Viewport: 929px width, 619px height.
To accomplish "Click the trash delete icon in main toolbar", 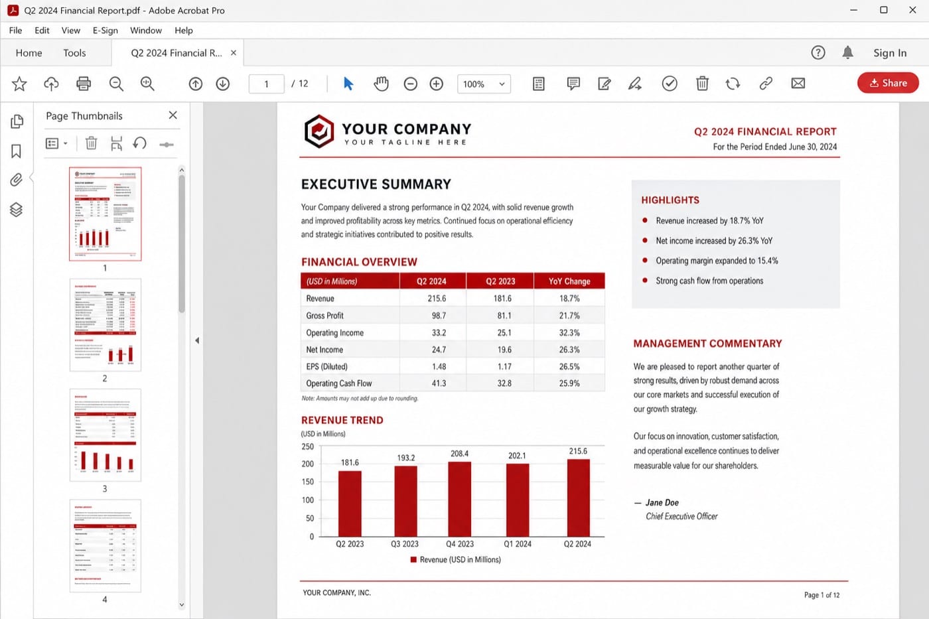I will [x=702, y=84].
